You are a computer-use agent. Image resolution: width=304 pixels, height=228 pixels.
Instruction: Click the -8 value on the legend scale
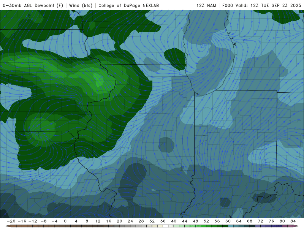[x=43, y=221]
